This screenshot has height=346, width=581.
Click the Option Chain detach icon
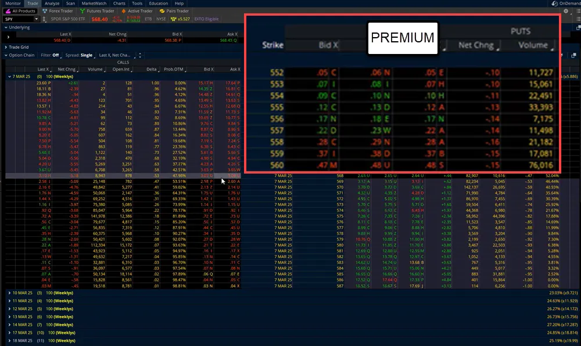(x=573, y=55)
